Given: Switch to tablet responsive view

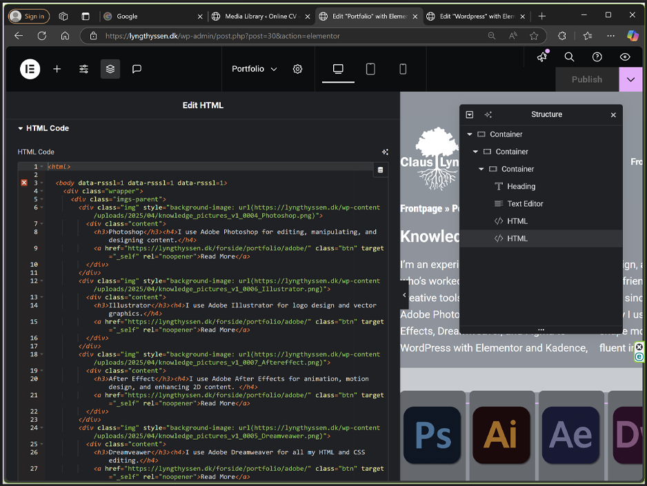Looking at the screenshot, I should click(x=370, y=69).
